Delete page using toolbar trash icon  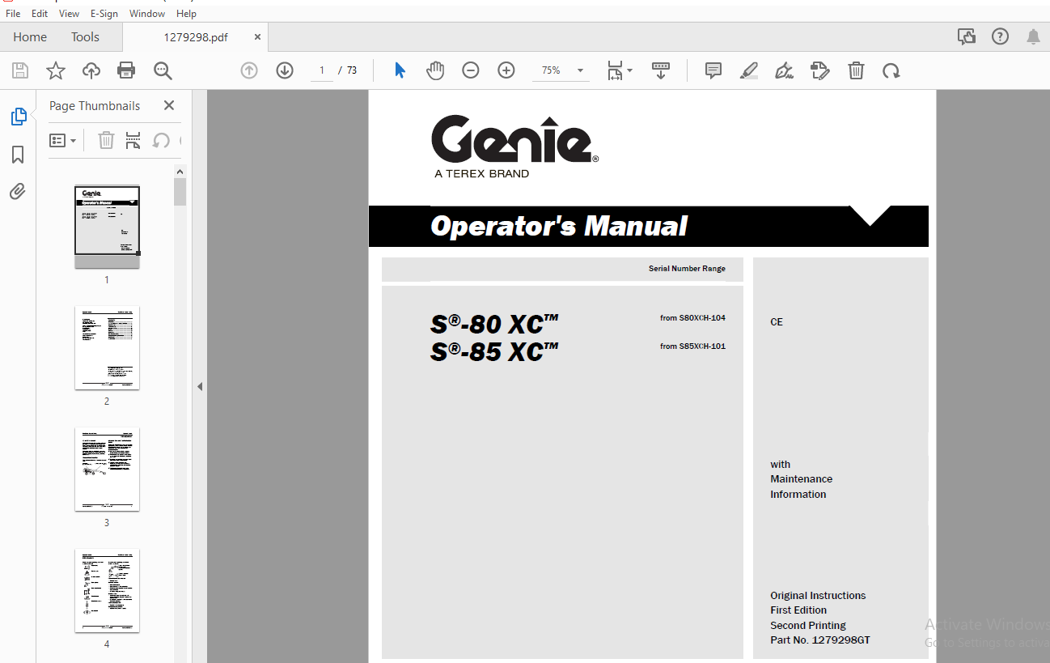click(x=856, y=70)
